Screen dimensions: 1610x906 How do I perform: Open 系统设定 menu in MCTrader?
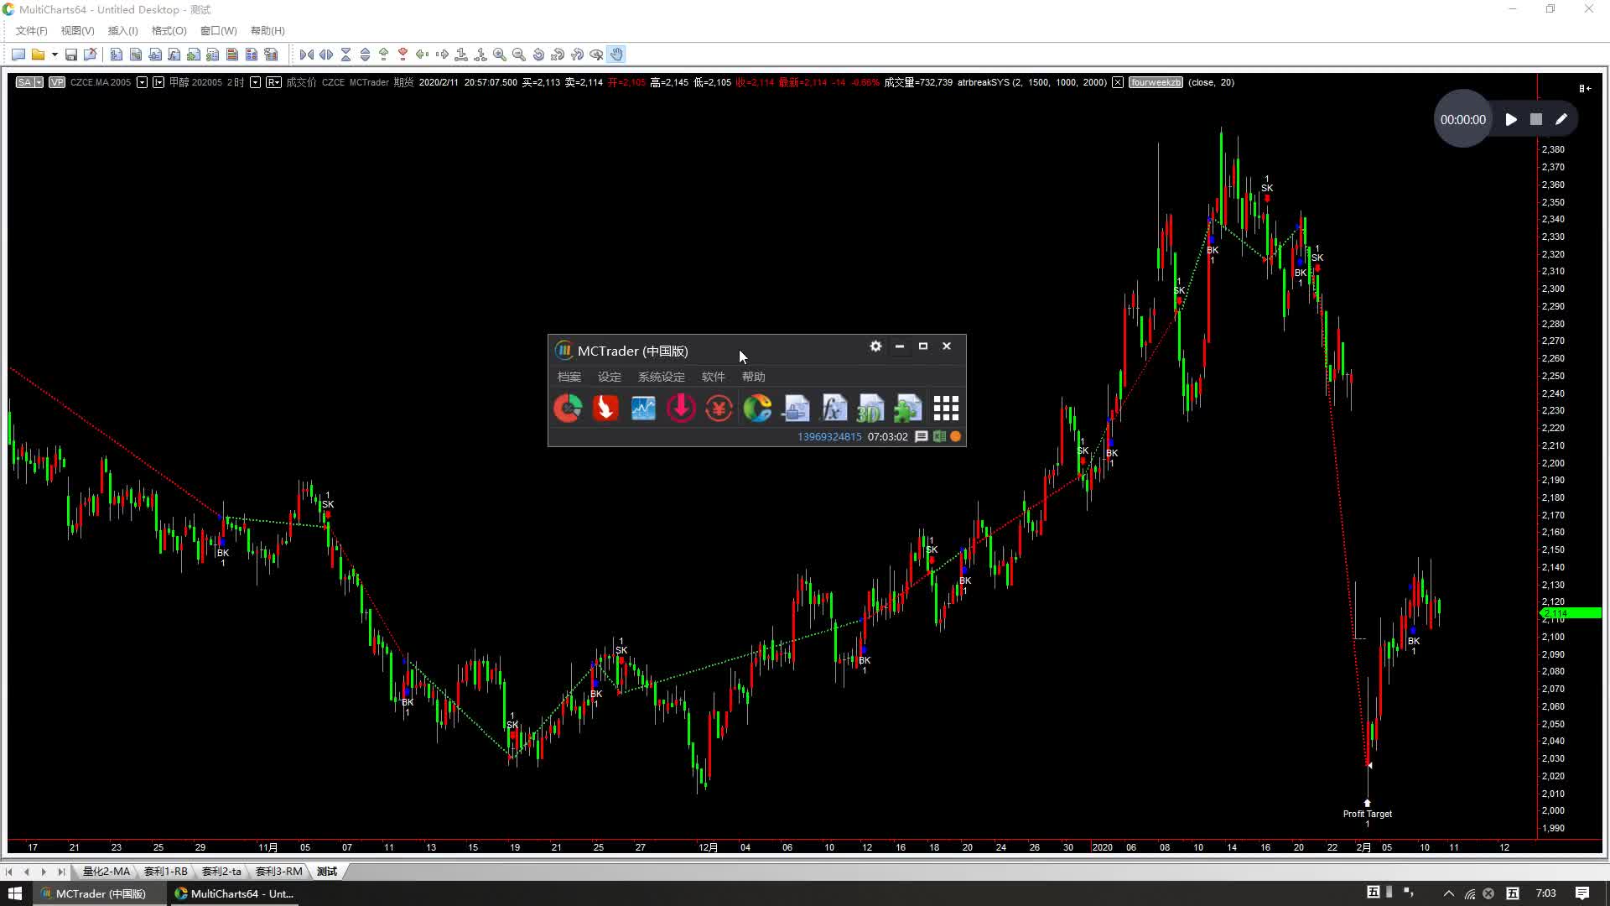[662, 377]
